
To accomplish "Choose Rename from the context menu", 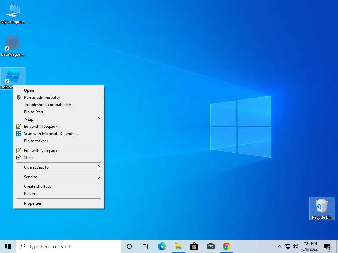I will click(x=58, y=194).
